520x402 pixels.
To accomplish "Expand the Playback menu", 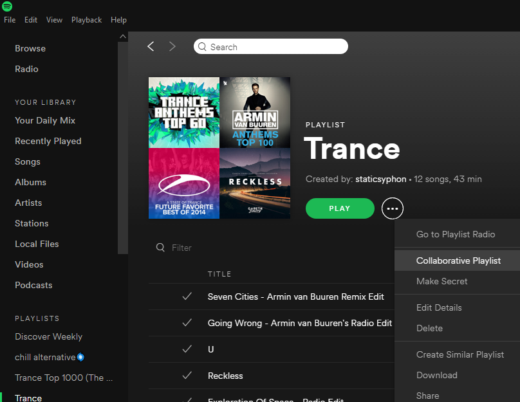I will [86, 20].
